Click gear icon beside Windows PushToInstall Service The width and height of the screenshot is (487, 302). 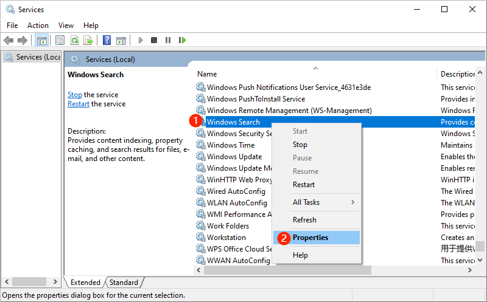coord(201,98)
